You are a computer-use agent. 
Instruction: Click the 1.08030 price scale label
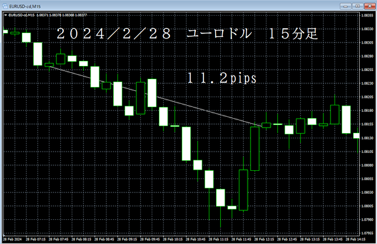367,192
